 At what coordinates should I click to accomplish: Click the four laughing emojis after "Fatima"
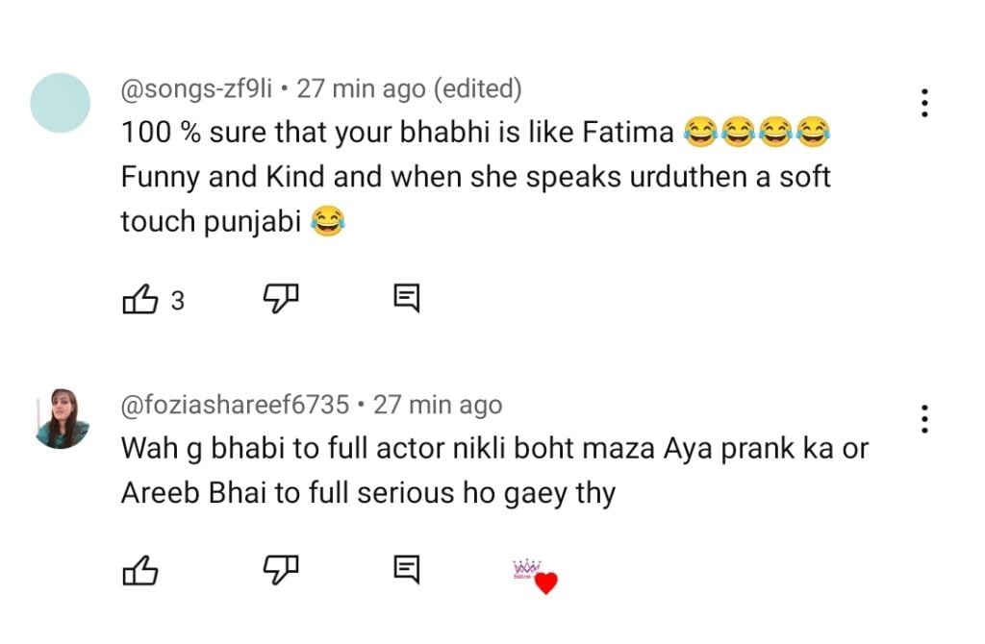tap(756, 132)
